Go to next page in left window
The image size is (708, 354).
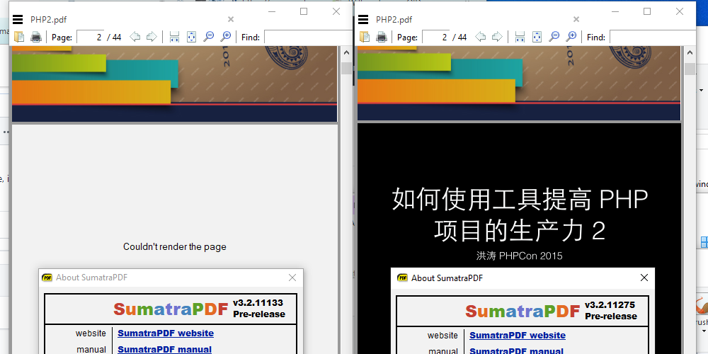pos(152,37)
